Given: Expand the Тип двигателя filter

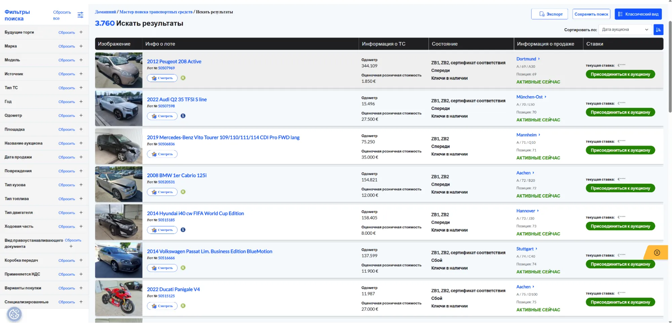Looking at the screenshot, I should [81, 212].
